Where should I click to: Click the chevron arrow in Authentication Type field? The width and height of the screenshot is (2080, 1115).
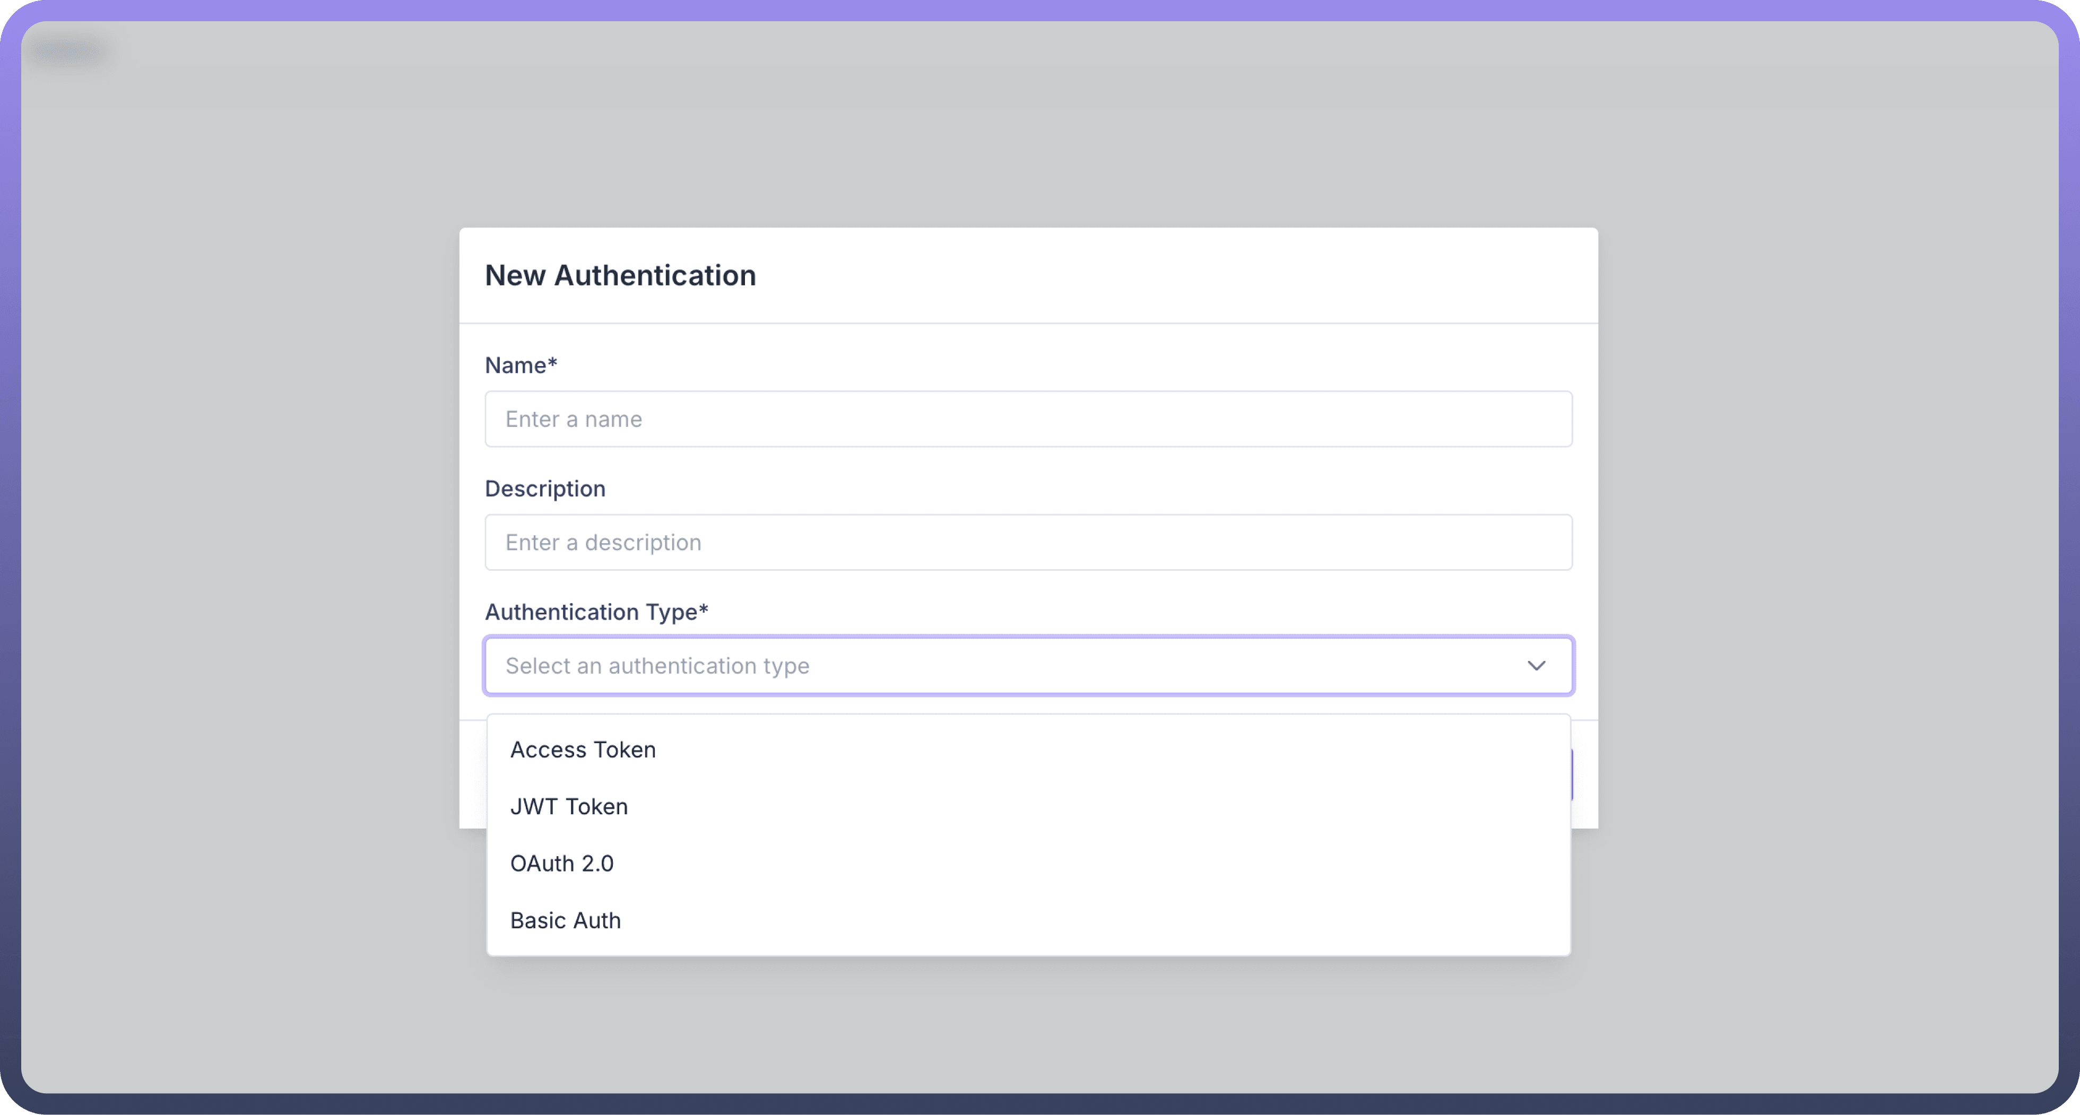pyautogui.click(x=1536, y=666)
